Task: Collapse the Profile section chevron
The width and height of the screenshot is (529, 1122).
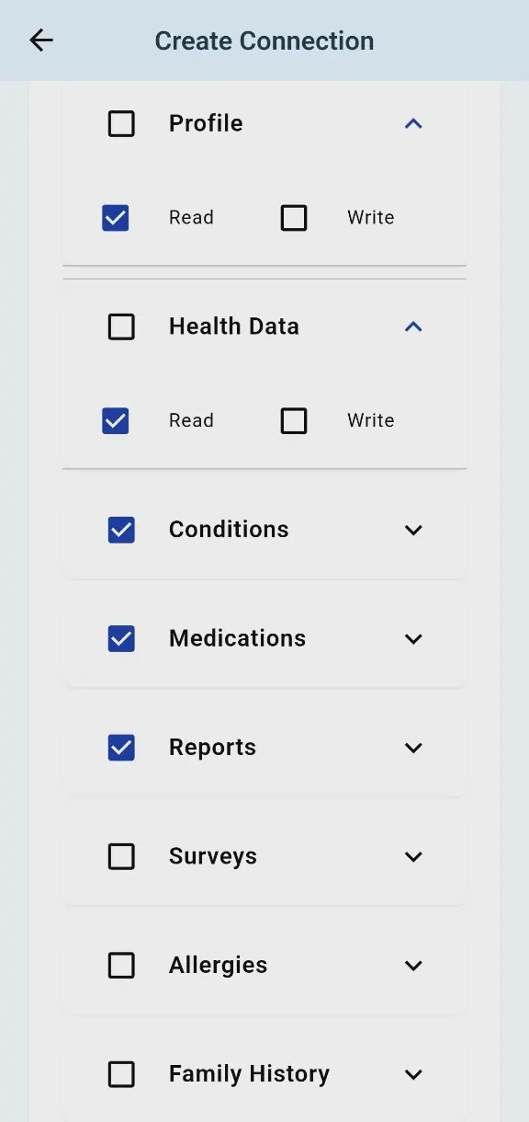Action: (x=413, y=123)
